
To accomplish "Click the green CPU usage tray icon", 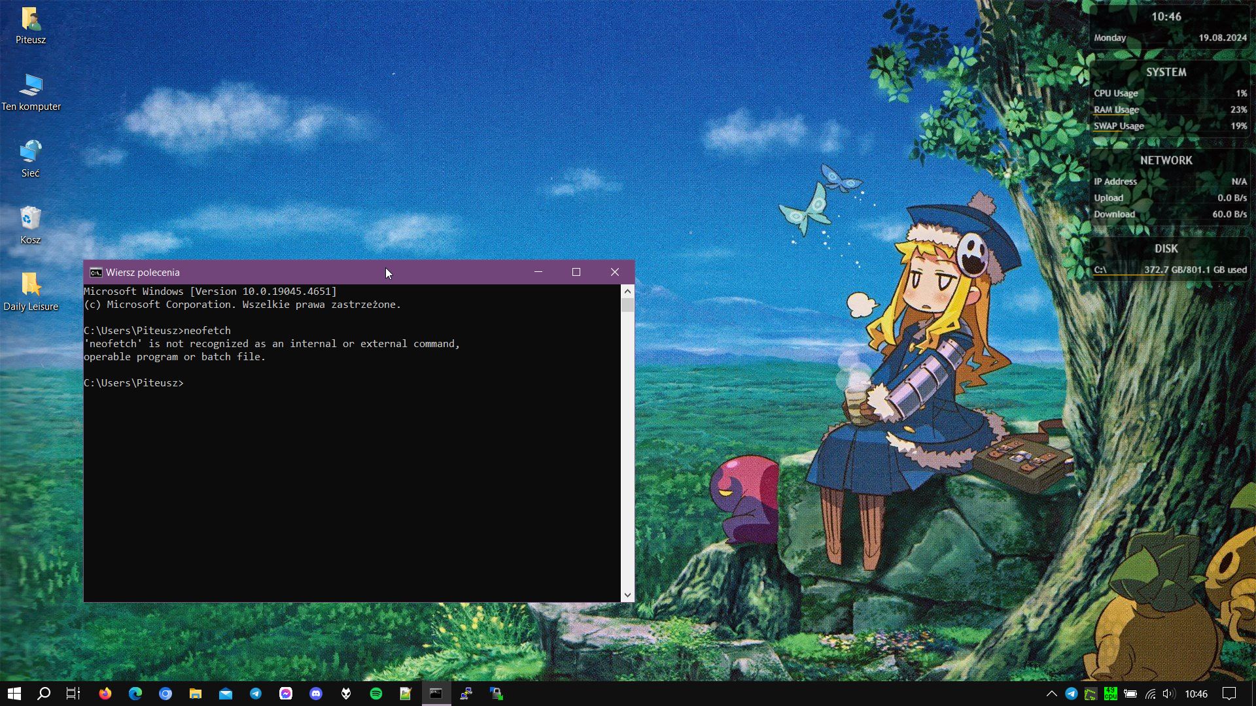I will (x=1110, y=694).
